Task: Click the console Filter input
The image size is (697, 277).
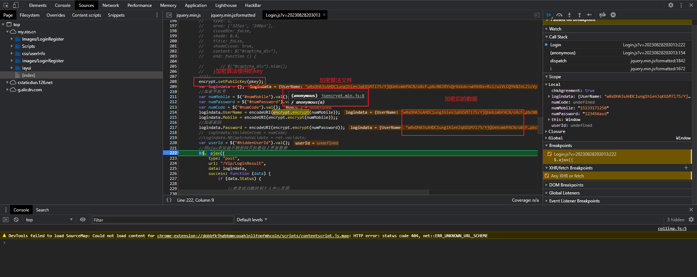Action: coord(163,220)
